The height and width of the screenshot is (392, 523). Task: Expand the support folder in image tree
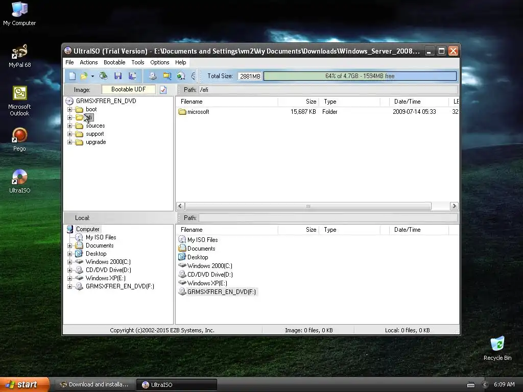point(69,134)
